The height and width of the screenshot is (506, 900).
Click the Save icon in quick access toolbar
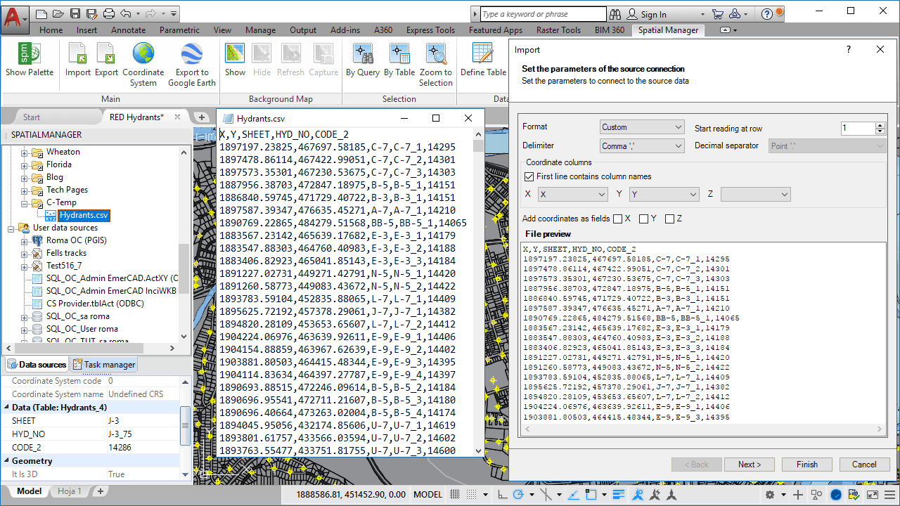[x=75, y=13]
